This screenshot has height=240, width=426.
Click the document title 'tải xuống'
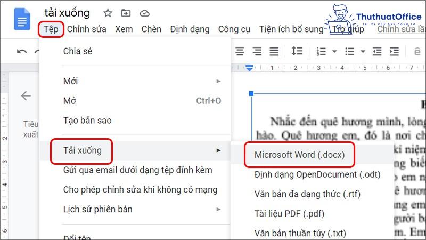pyautogui.click(x=67, y=13)
